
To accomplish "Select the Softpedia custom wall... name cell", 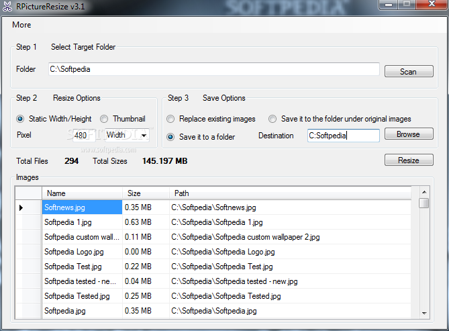I will (x=82, y=237).
